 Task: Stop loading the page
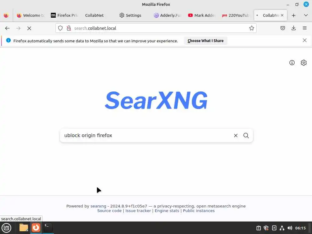pyautogui.click(x=29, y=28)
